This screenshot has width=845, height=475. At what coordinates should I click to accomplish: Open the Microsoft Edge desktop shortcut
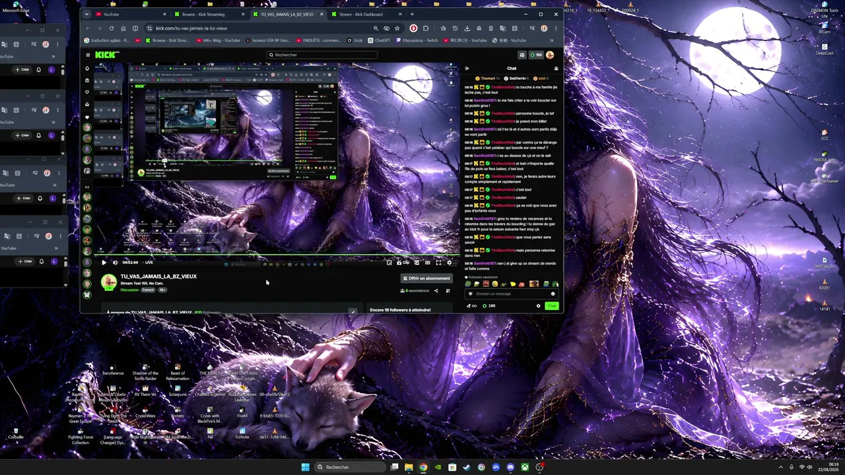coord(16,7)
